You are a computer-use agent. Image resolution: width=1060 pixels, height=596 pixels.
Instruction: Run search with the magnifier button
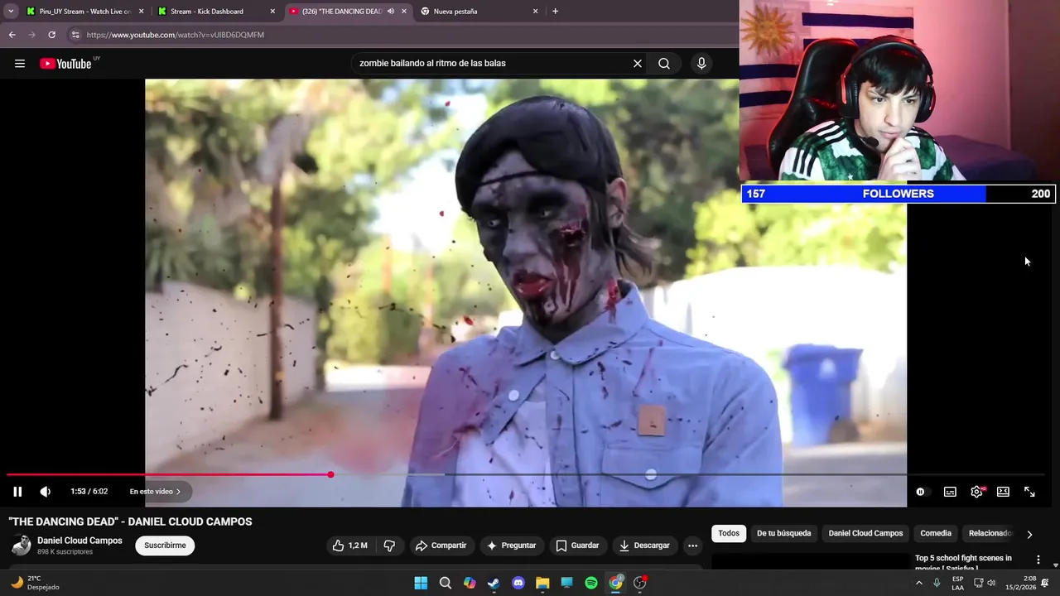(x=664, y=63)
